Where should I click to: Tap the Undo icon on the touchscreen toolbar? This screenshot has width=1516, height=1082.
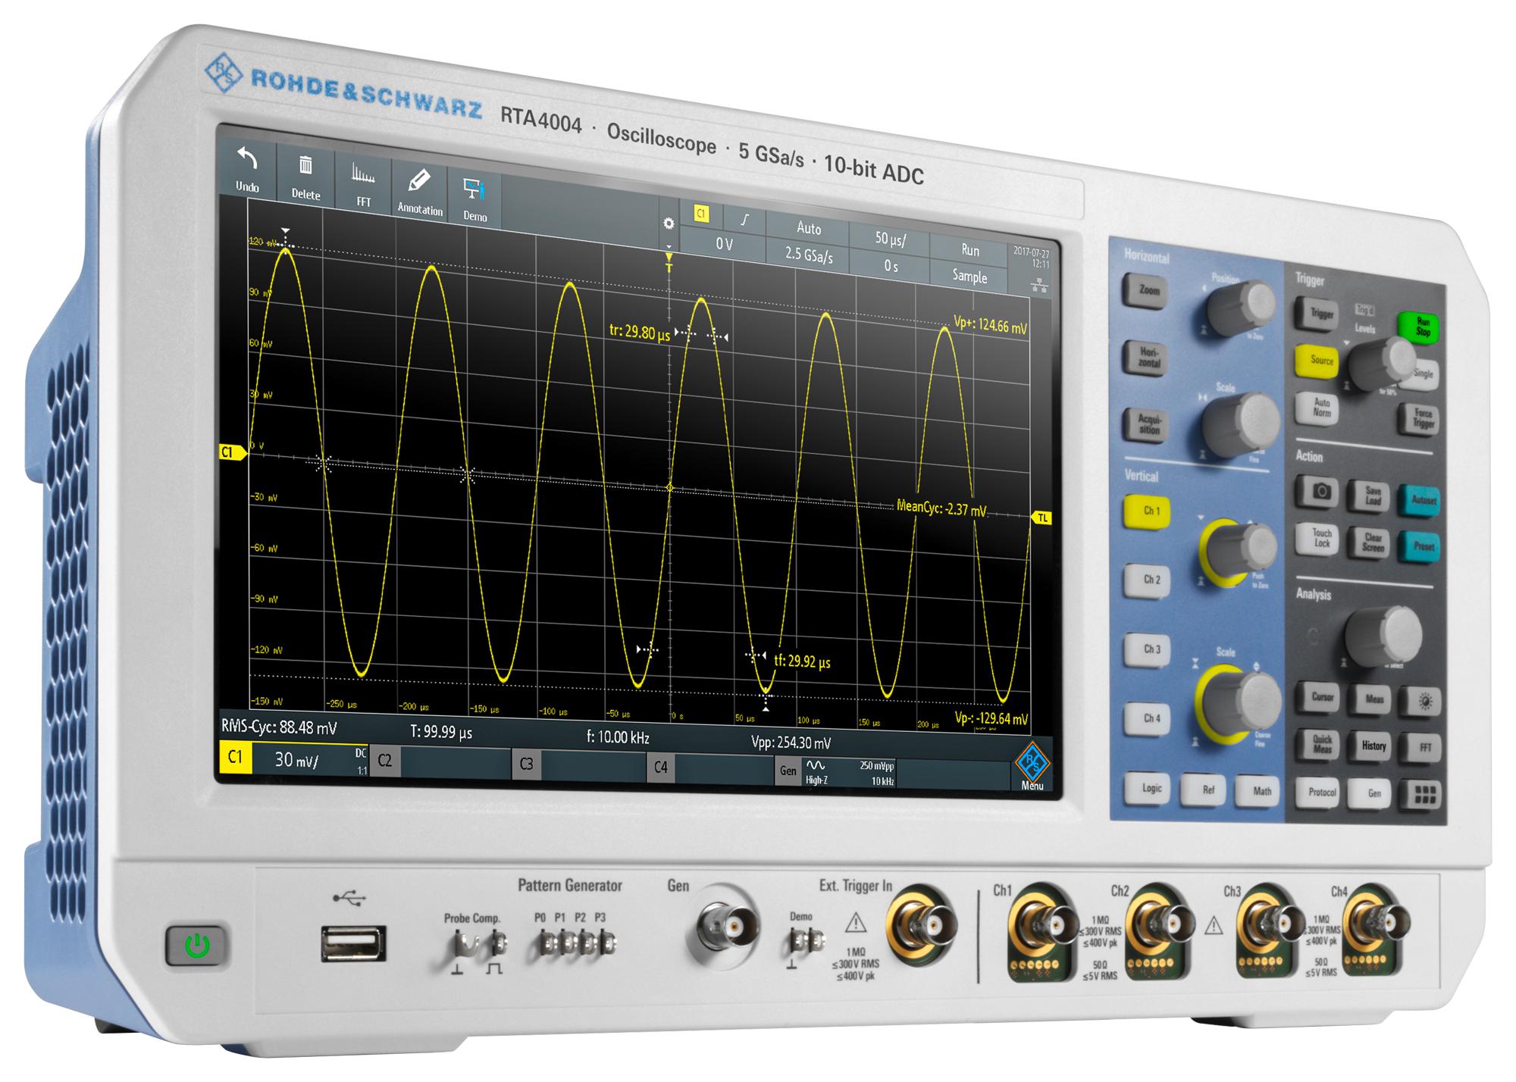pos(247,168)
